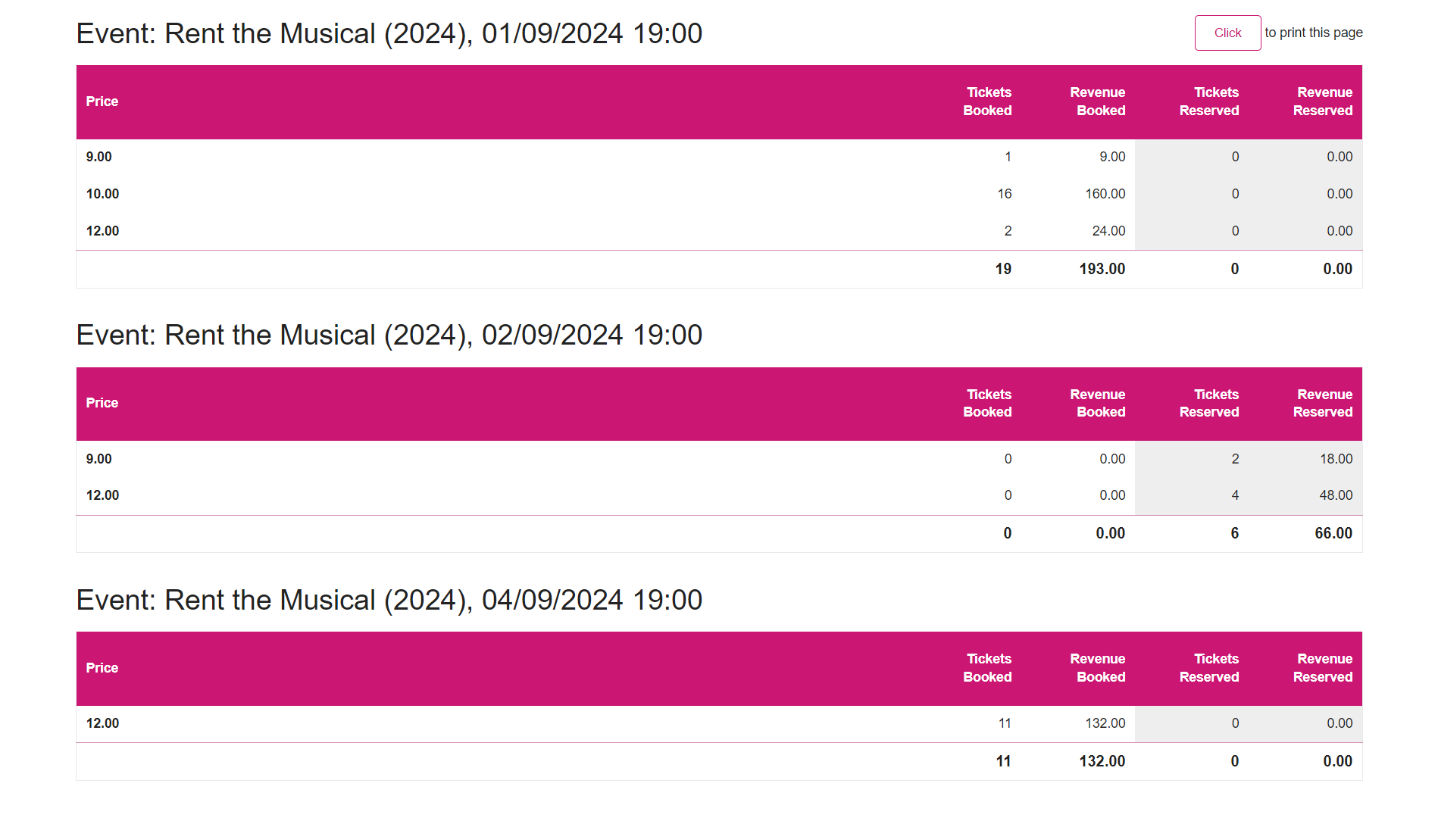The image size is (1438, 824).
Task: Select the 12.00 price row in first table
Action: [530, 231]
